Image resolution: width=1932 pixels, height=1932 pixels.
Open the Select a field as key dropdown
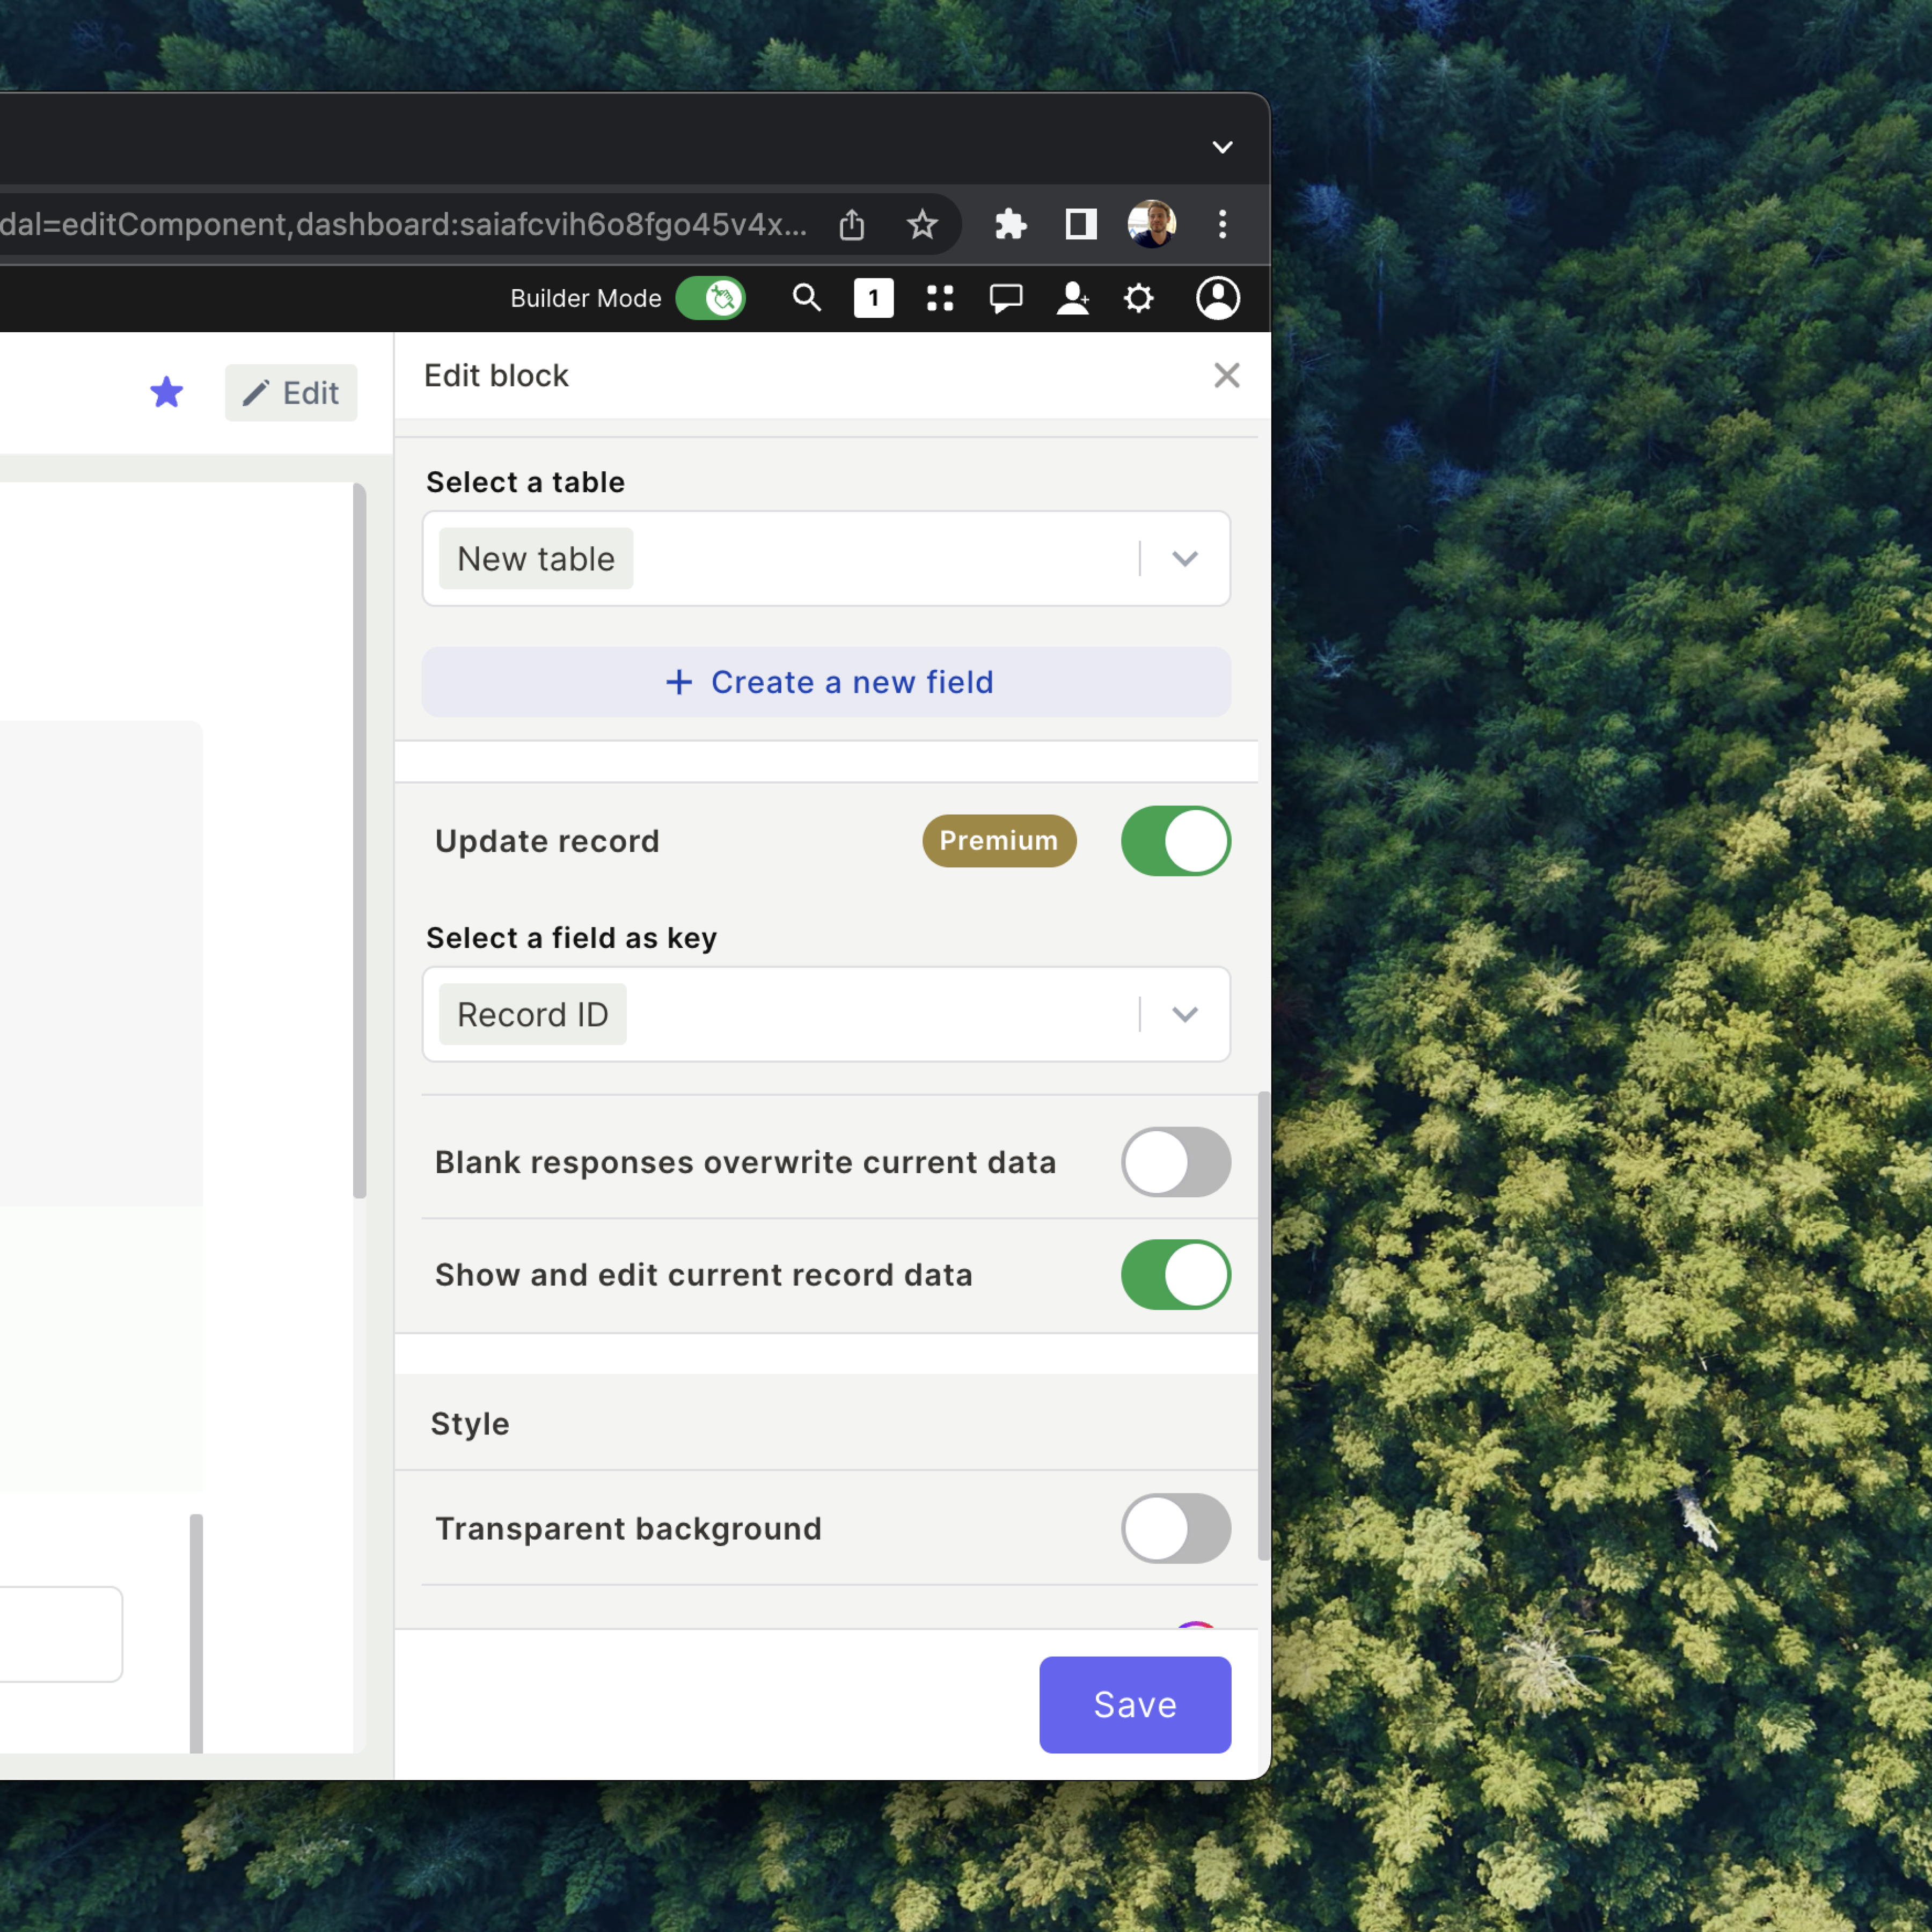pyautogui.click(x=1184, y=1014)
